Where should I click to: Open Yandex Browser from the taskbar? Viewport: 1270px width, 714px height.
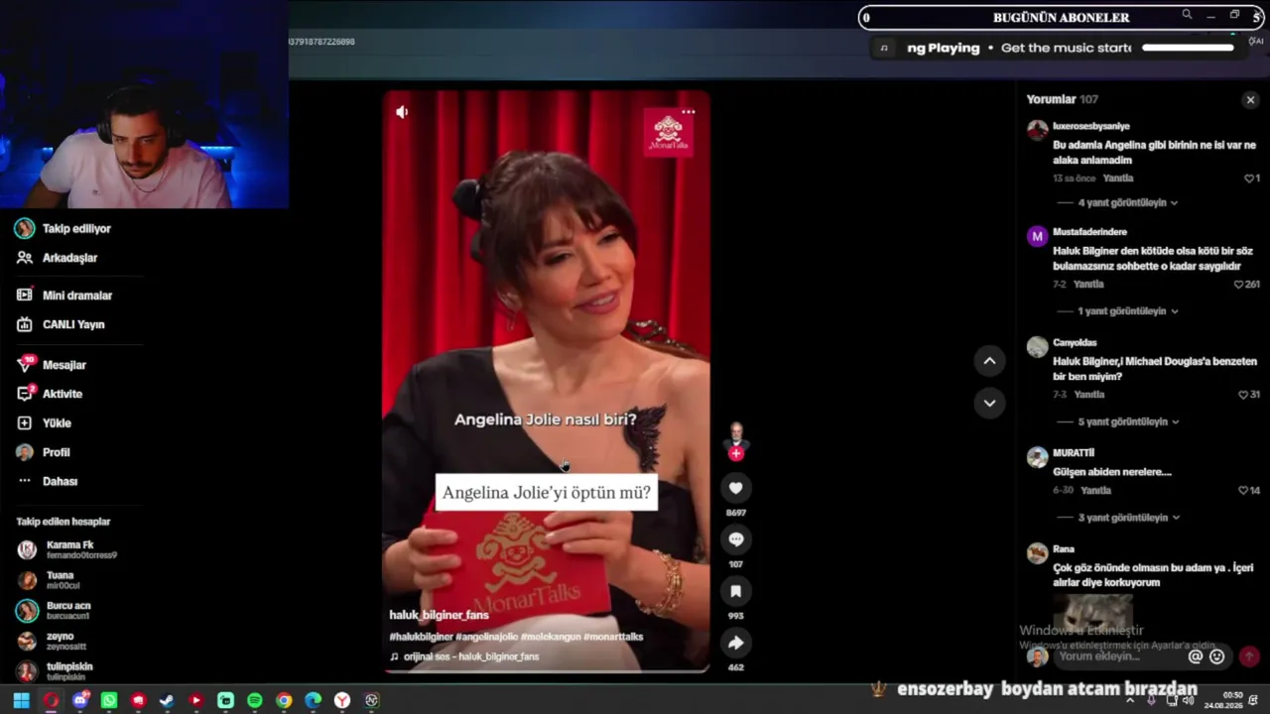pos(342,700)
